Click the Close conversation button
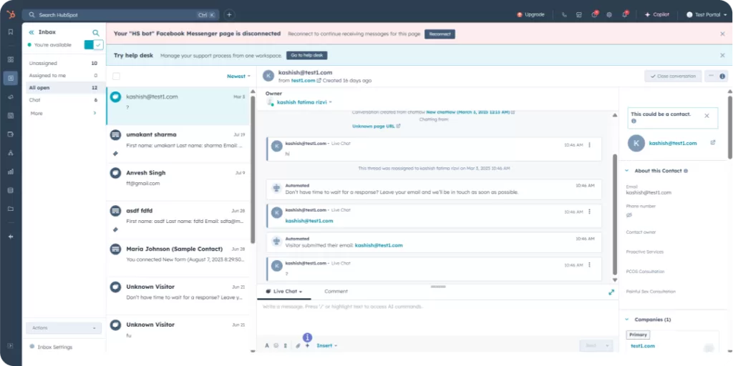This screenshot has height=366, width=733. click(673, 76)
